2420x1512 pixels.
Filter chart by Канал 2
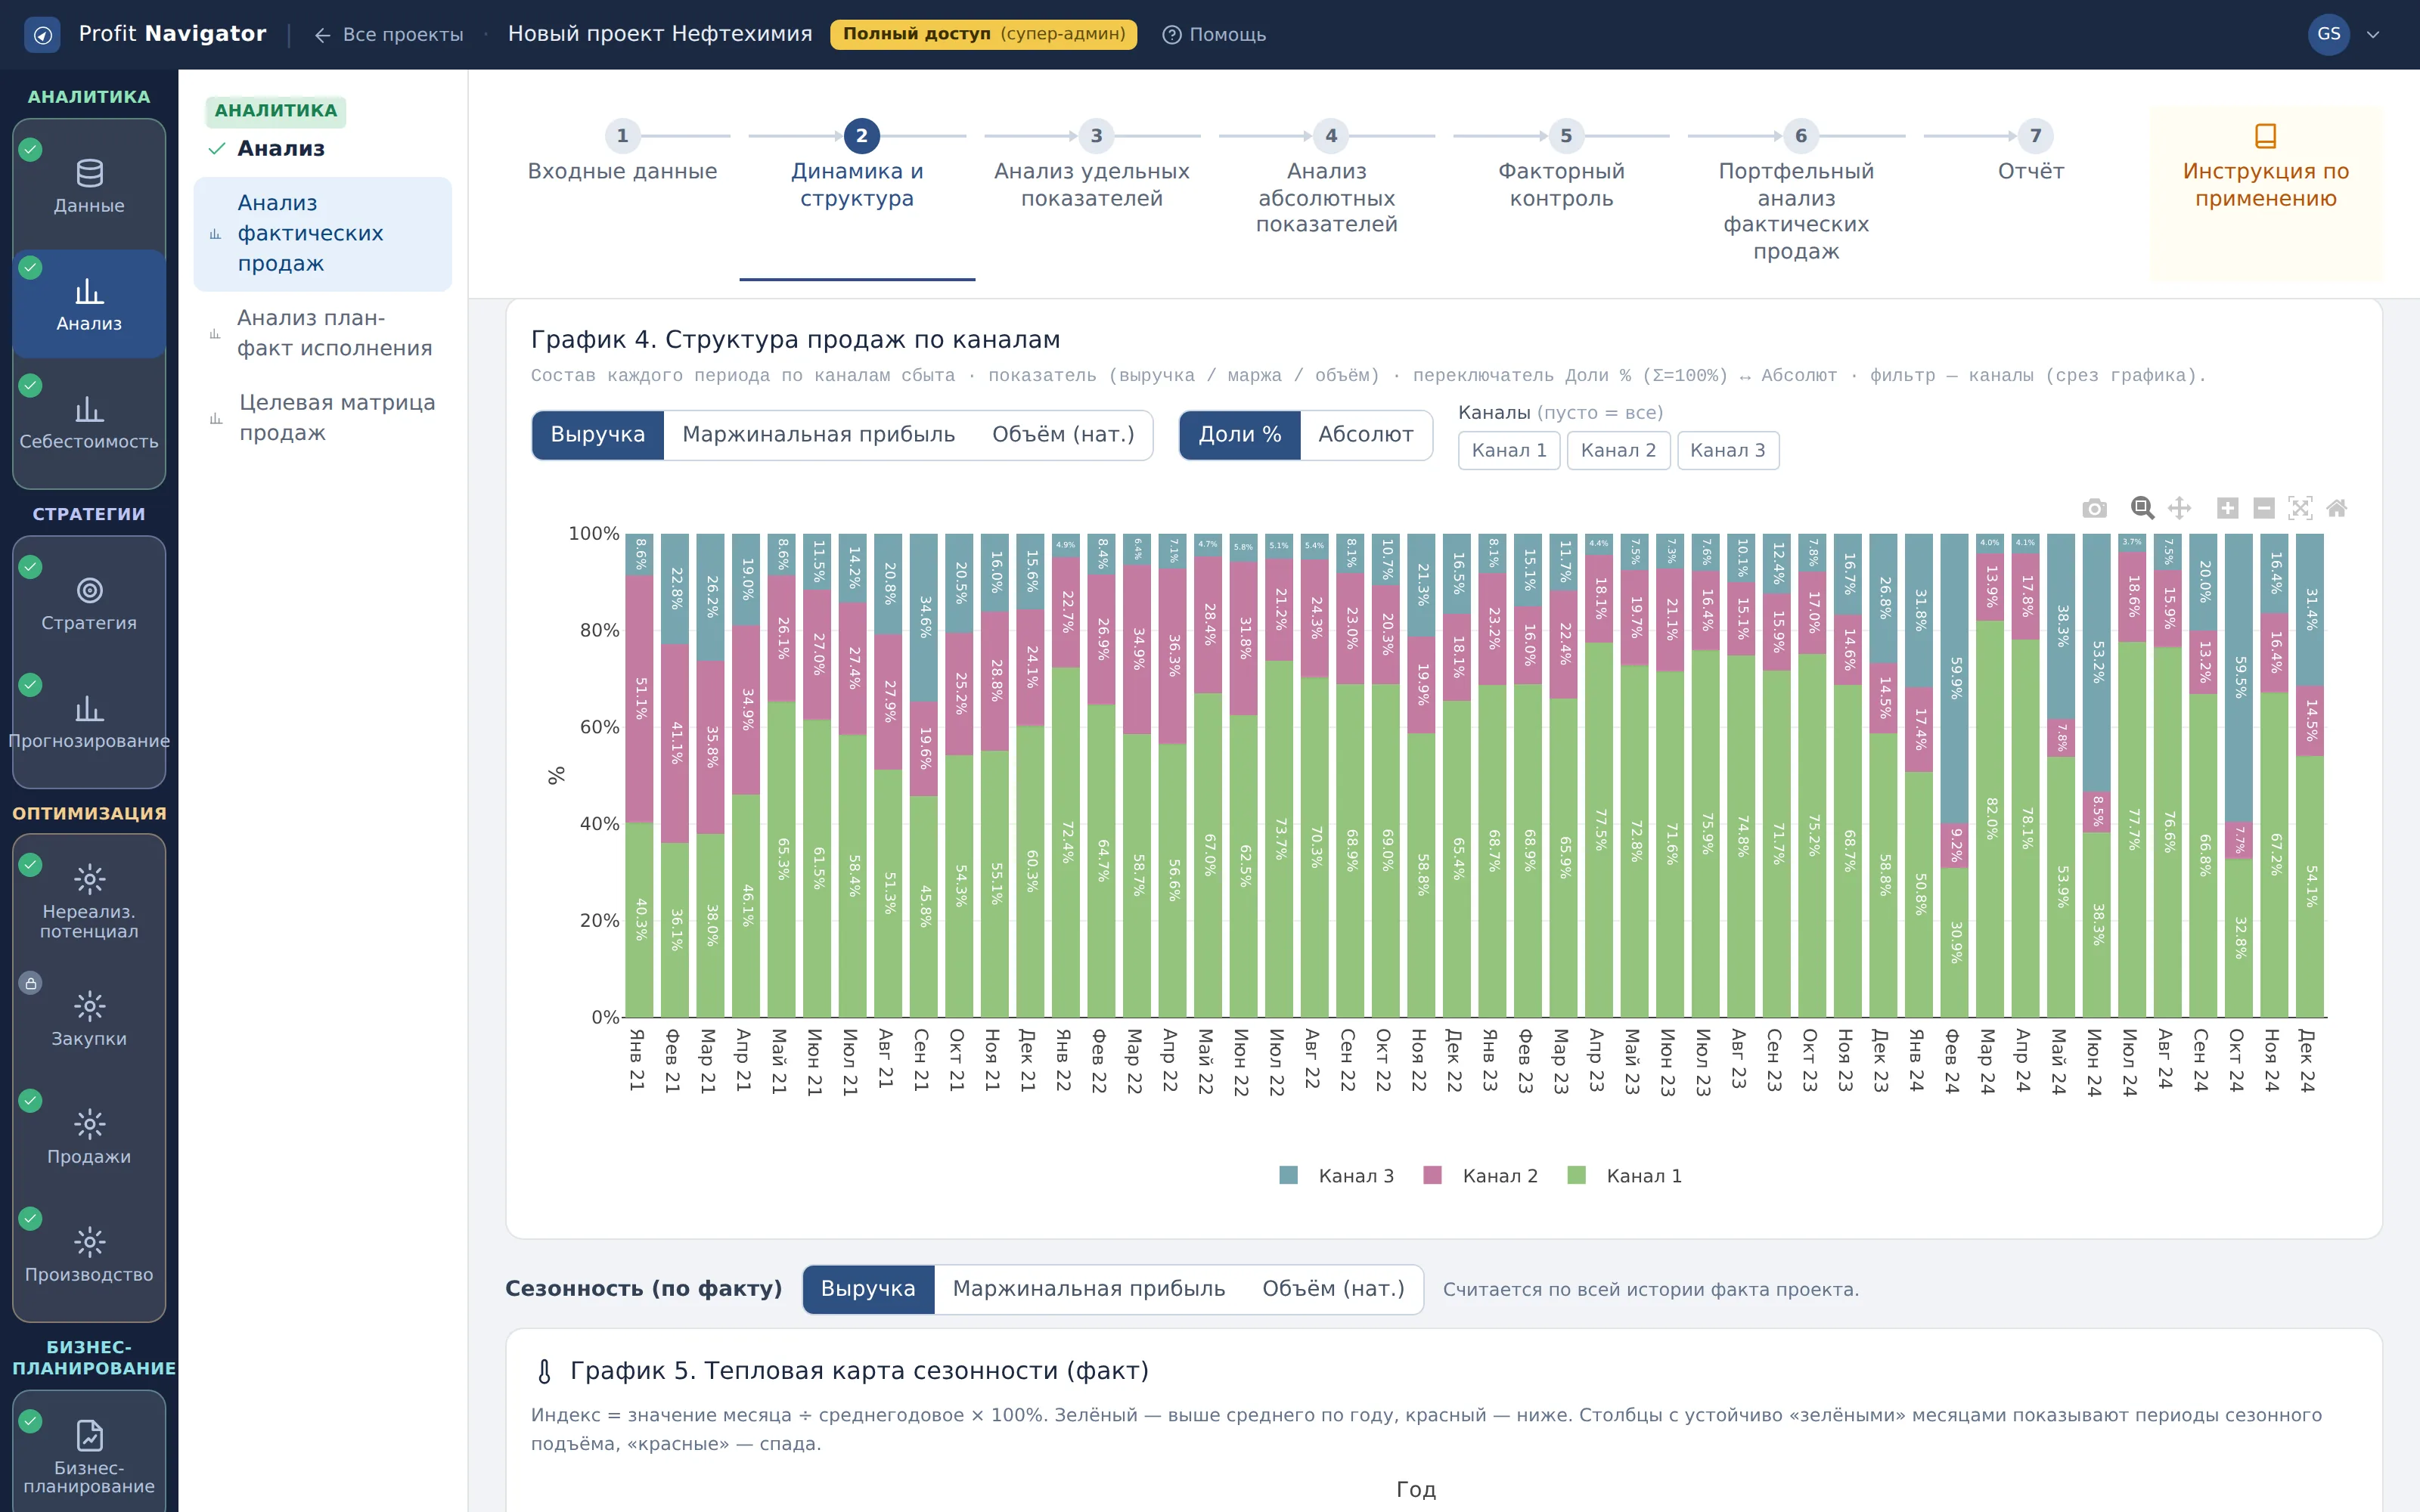pyautogui.click(x=1618, y=451)
